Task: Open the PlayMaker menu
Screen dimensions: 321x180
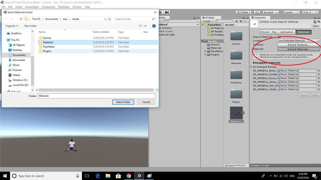Action: click(x=64, y=7)
